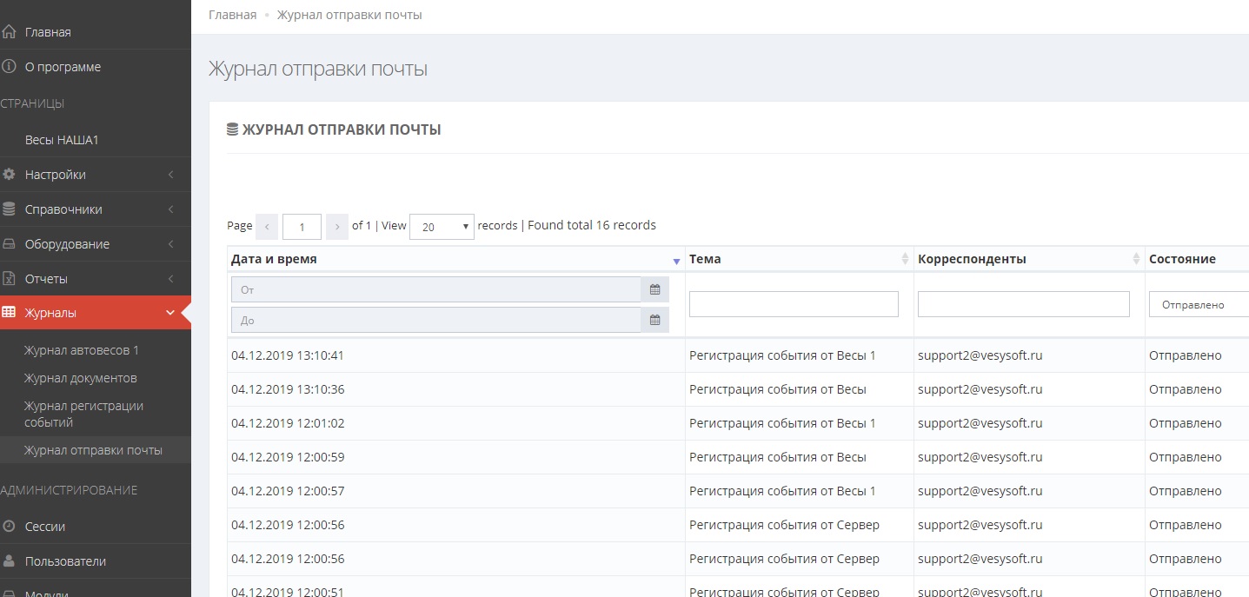
Task: Go to the next page of records
Action: click(x=337, y=227)
